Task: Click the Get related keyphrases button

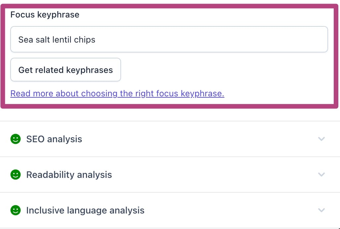Action: (65, 70)
